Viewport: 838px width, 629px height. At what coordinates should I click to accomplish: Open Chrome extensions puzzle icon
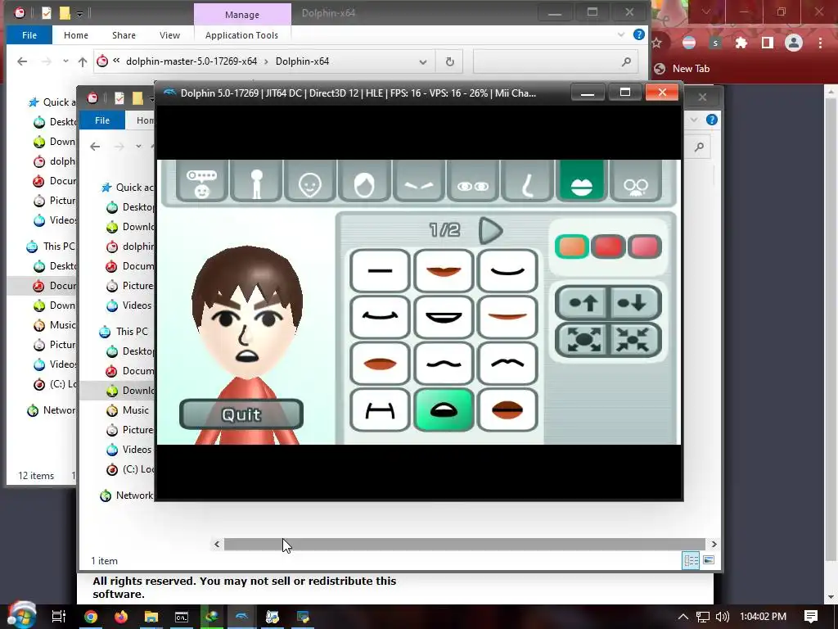pos(741,43)
